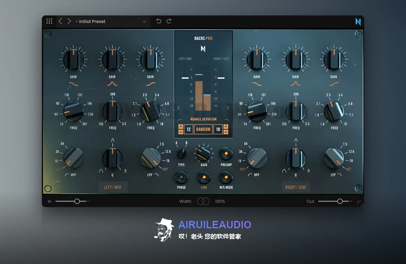This screenshot has height=264, width=406.
Task: Click the Right/Side Q knob
Action: [296, 158]
